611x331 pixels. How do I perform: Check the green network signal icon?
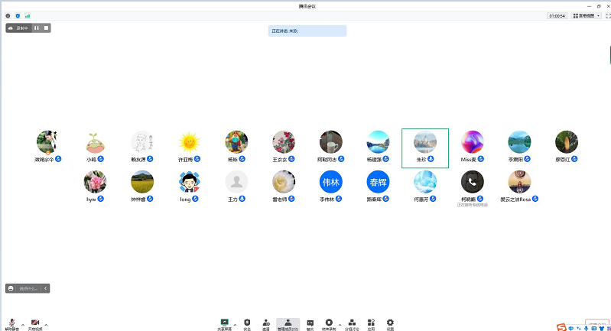tap(28, 15)
